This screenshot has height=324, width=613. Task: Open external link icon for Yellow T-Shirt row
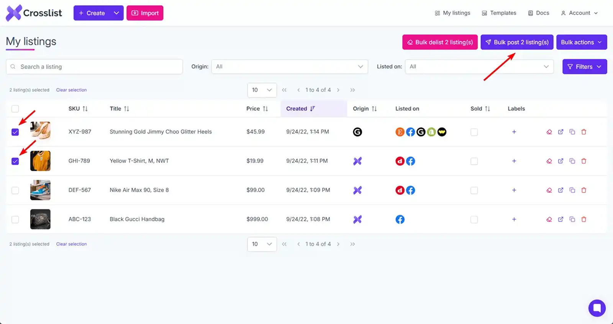tap(561, 161)
